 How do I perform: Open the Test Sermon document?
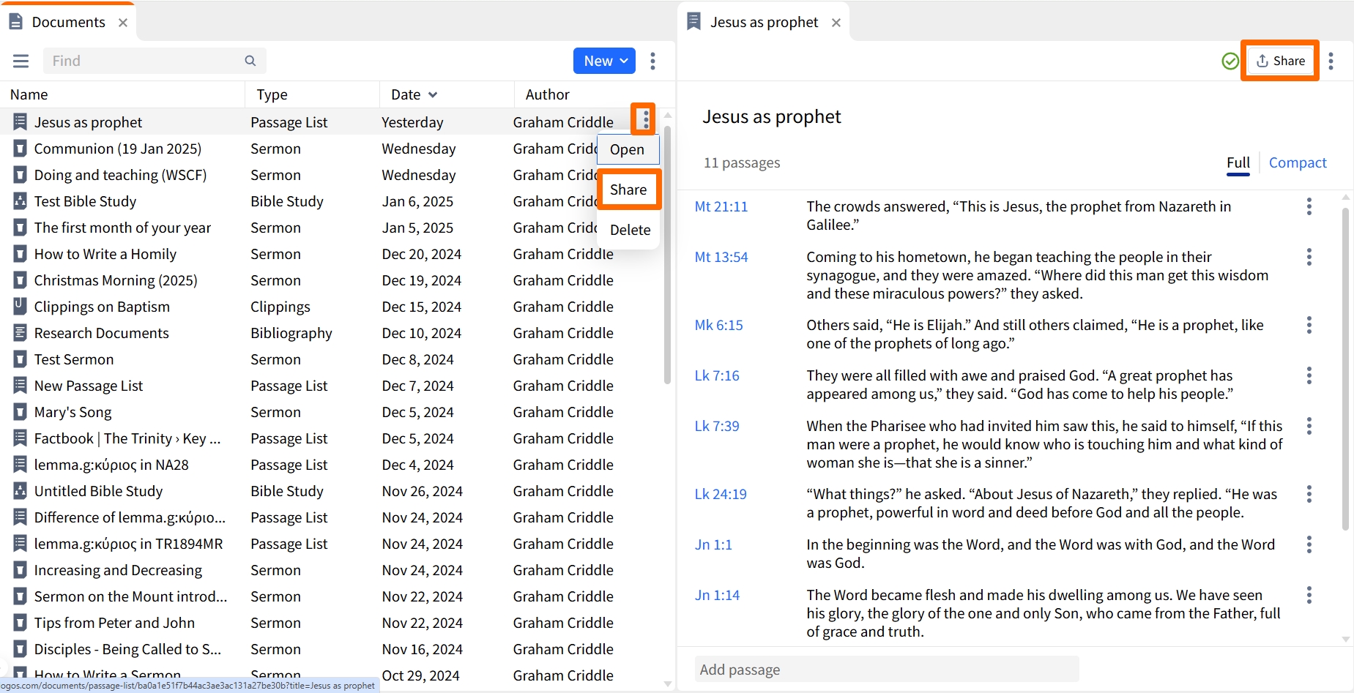(x=74, y=359)
